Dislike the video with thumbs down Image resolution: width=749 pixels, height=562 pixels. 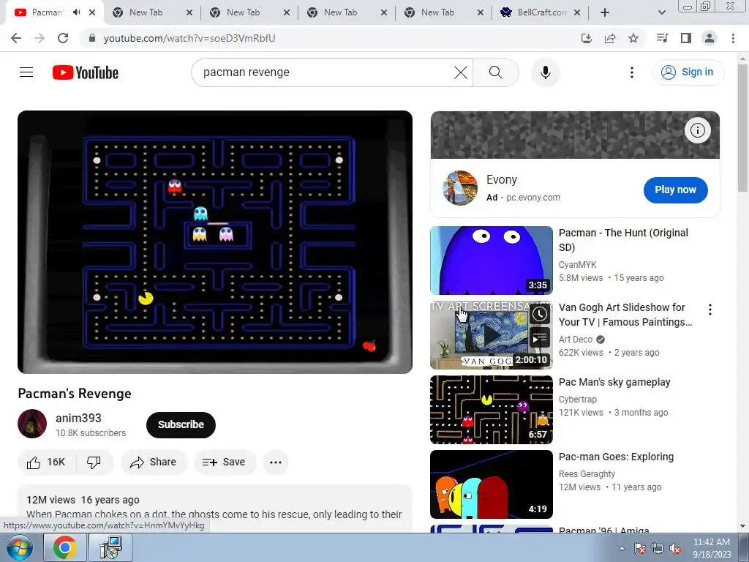(94, 462)
